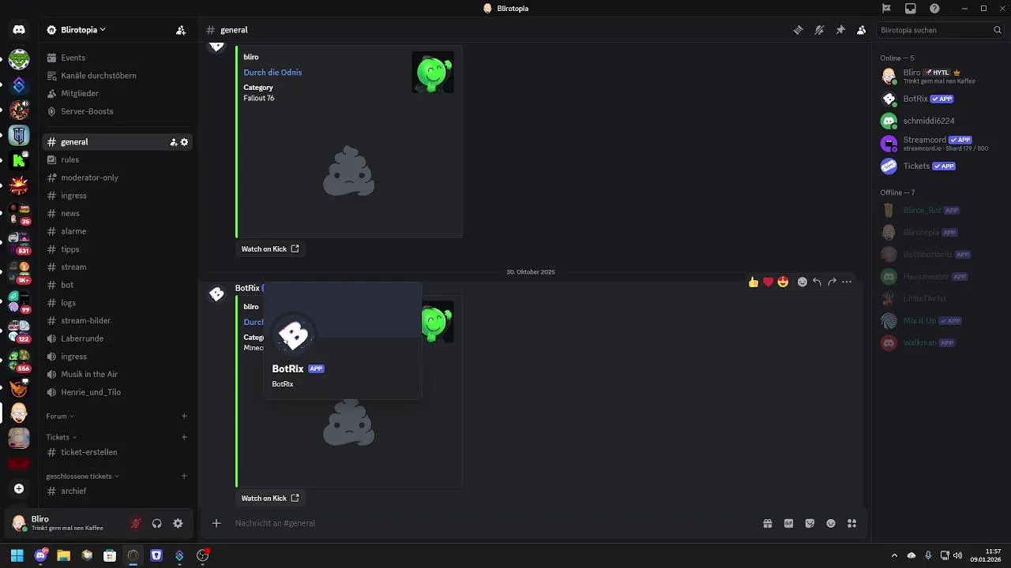Open the quests flag icon in title bar

pos(886,8)
